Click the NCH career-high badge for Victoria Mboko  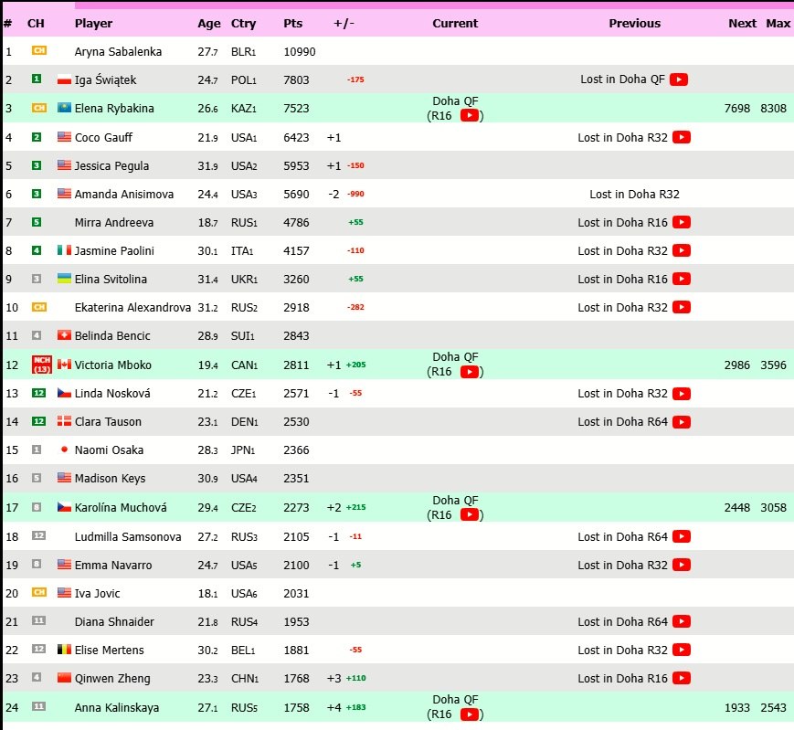(x=41, y=365)
